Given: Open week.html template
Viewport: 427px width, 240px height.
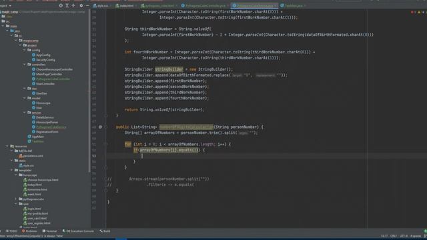Looking at the screenshot, I should (32, 194).
